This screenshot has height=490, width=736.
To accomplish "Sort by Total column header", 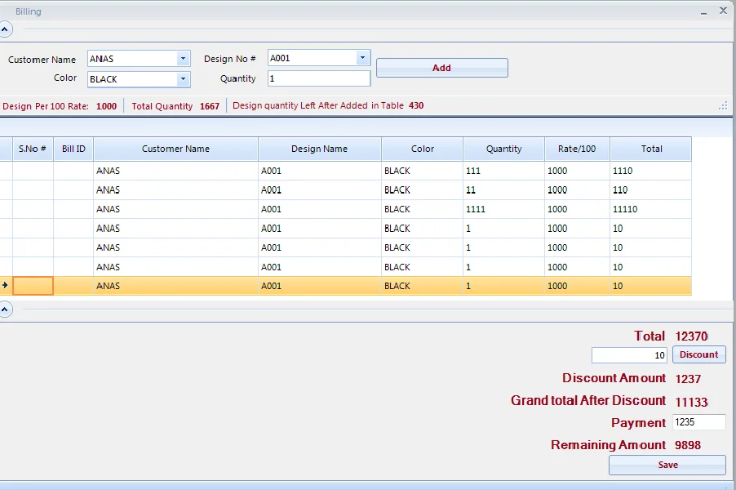I will click(650, 149).
